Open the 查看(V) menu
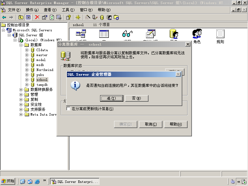Image resolution: width=248 pixels, height=186 pixels. point(50,10)
